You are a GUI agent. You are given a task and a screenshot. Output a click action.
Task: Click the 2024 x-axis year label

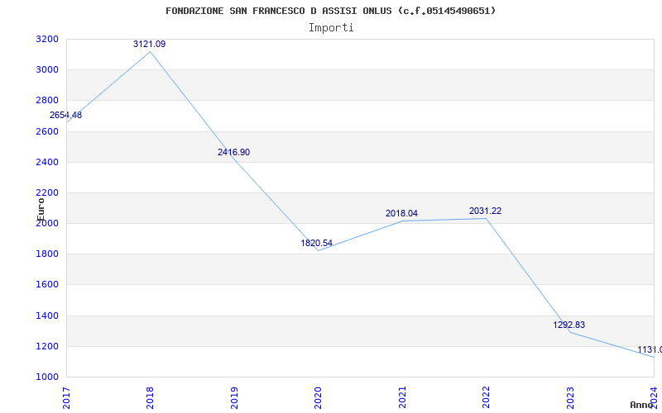tap(654, 397)
